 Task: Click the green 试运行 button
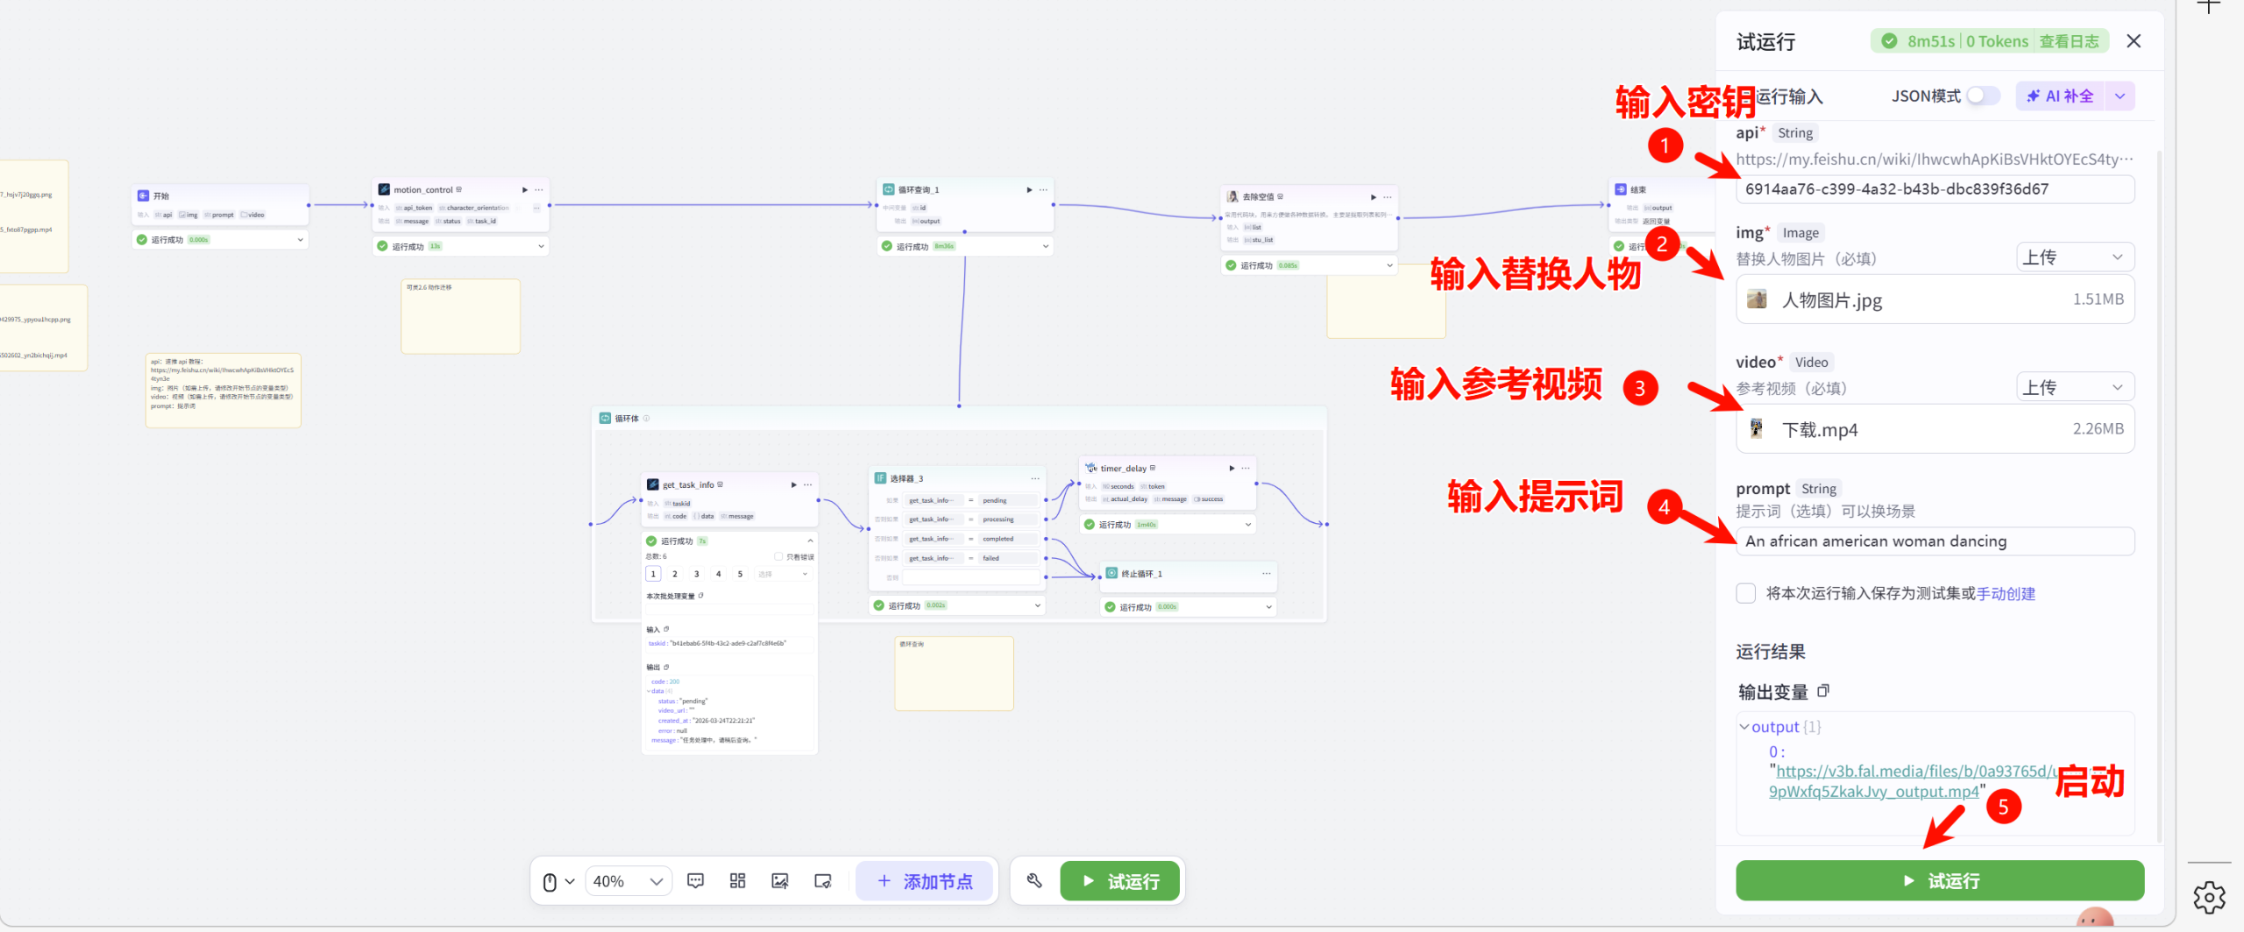pyautogui.click(x=1939, y=880)
